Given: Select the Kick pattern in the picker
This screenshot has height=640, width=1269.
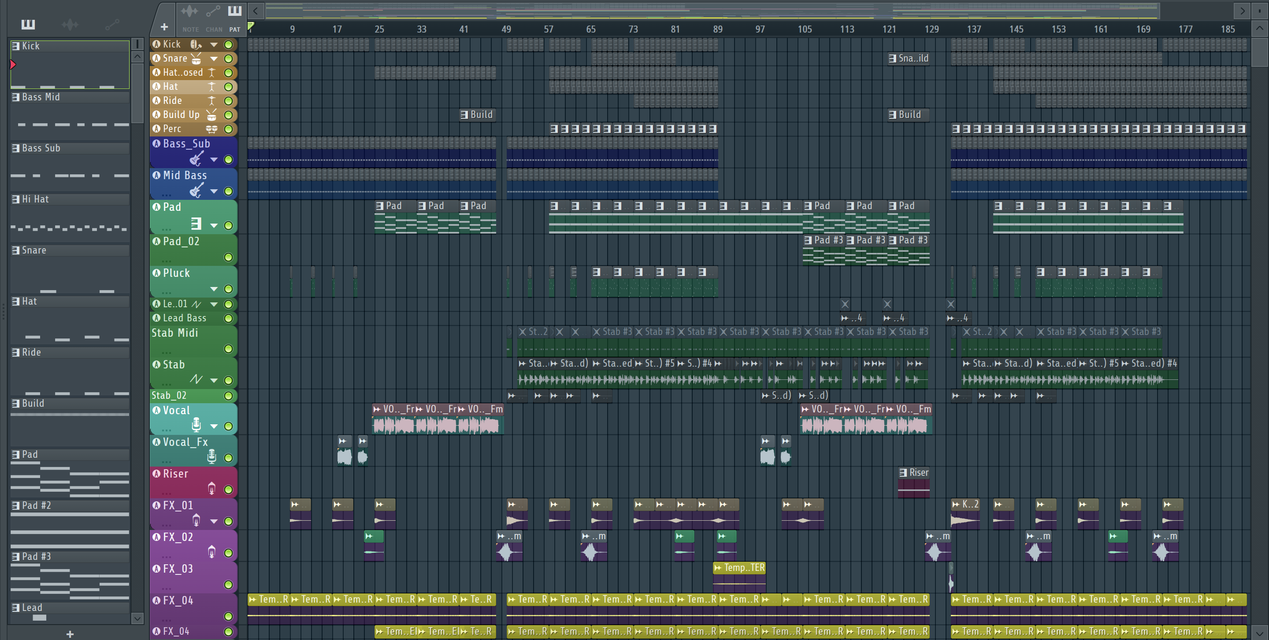Looking at the screenshot, I should coord(70,64).
